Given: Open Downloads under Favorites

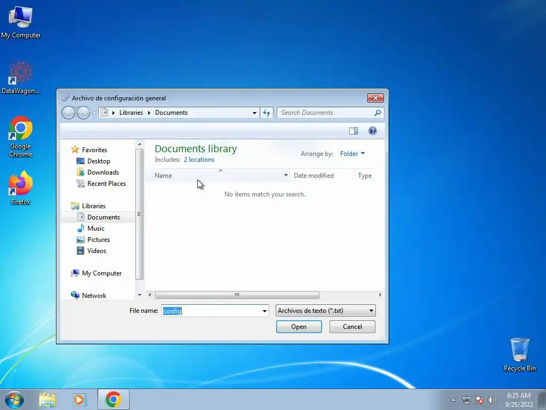Looking at the screenshot, I should 103,172.
